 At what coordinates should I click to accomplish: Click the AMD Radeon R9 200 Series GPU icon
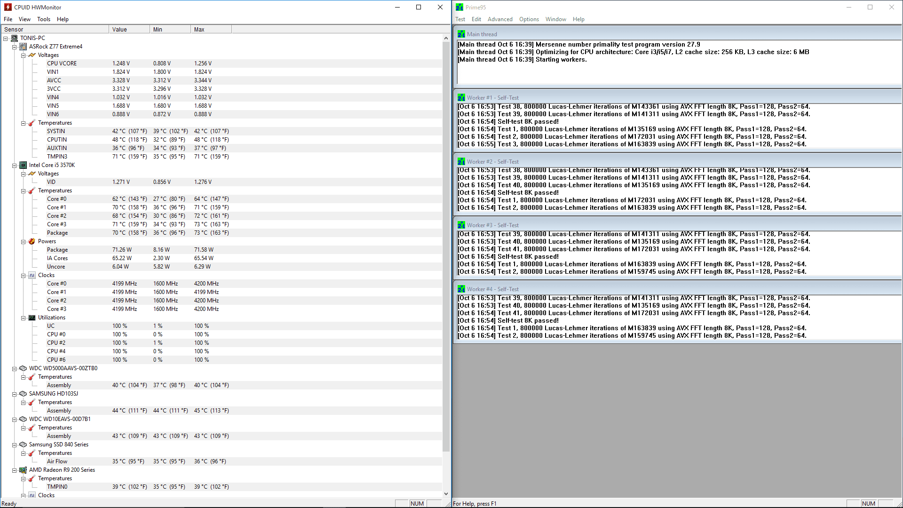[23, 470]
